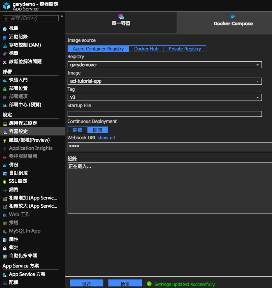
Task: Click the 部署中心 (預覽) icon
Action: 5,106
